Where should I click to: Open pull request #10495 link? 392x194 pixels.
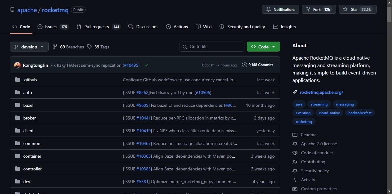(x=131, y=65)
